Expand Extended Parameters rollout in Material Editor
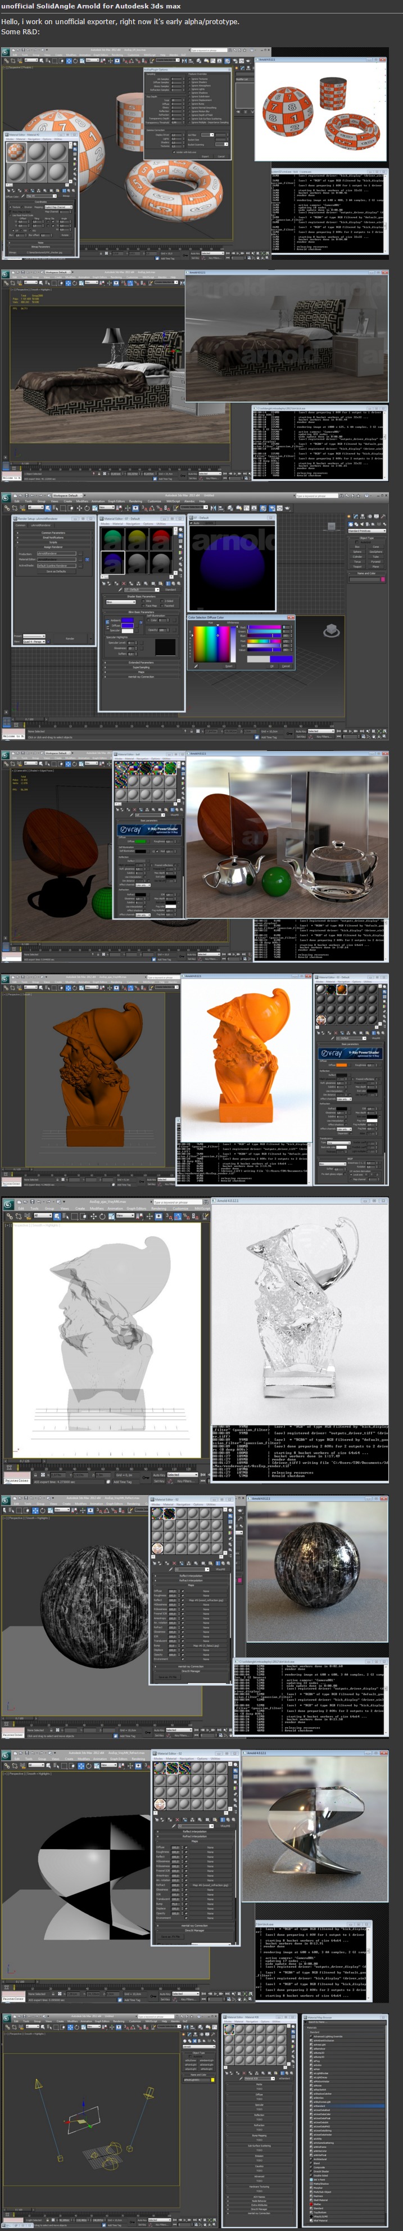 coord(141,662)
